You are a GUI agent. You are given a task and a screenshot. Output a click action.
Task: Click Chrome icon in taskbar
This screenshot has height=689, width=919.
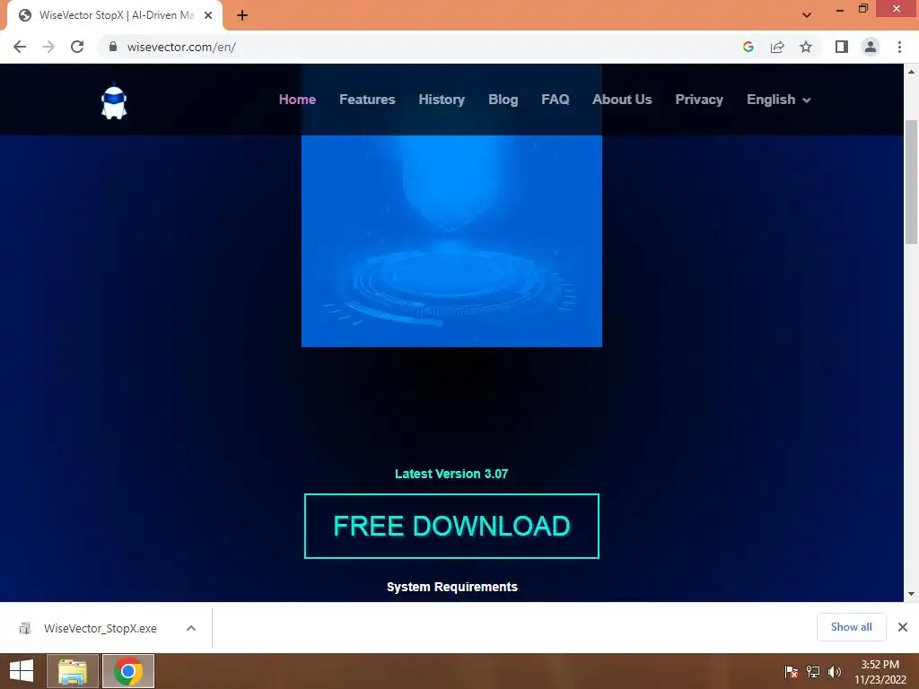coord(128,671)
